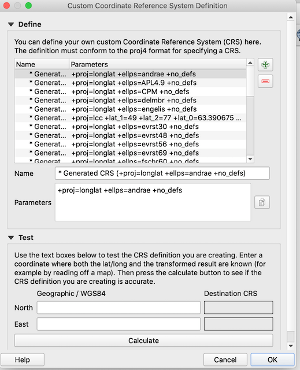Click the dialog scrollbar down arrow
The width and height of the screenshot is (300, 370).
[291, 346]
